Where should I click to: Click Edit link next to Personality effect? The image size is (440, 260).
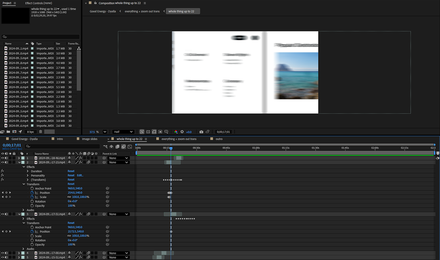(80, 176)
